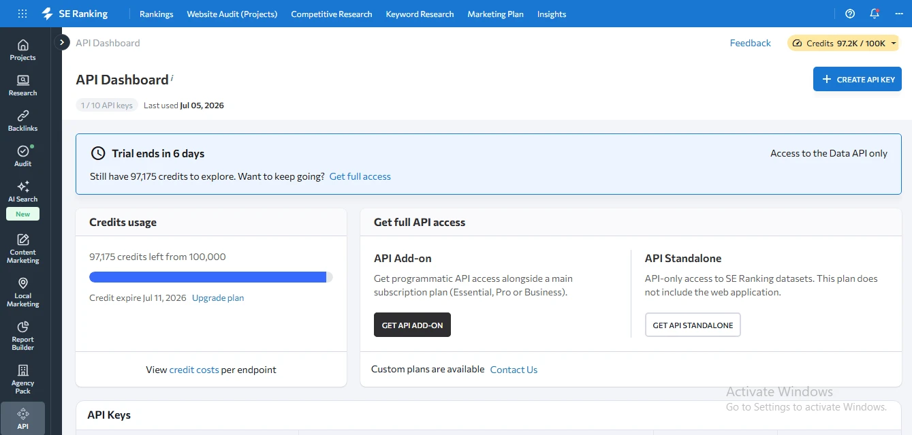Click the New badge under AI Search
912x435 pixels.
pyautogui.click(x=22, y=214)
